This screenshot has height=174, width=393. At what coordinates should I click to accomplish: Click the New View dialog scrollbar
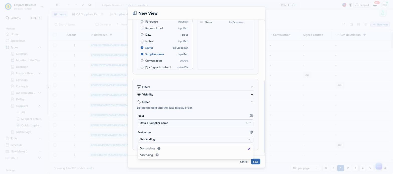click(264, 116)
